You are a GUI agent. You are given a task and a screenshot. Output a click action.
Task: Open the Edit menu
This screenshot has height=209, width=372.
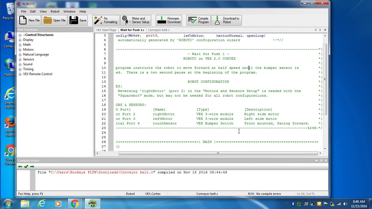[33, 11]
